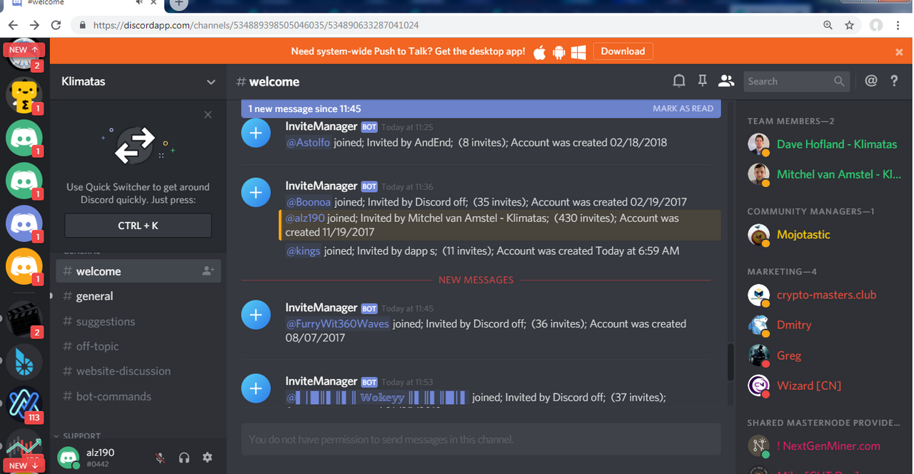
Task: Click the @Boonoa mention
Action: [308, 202]
